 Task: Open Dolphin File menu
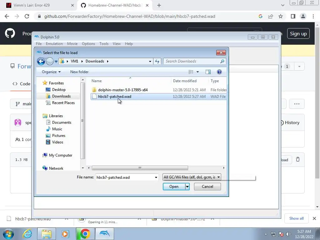pos(38,44)
